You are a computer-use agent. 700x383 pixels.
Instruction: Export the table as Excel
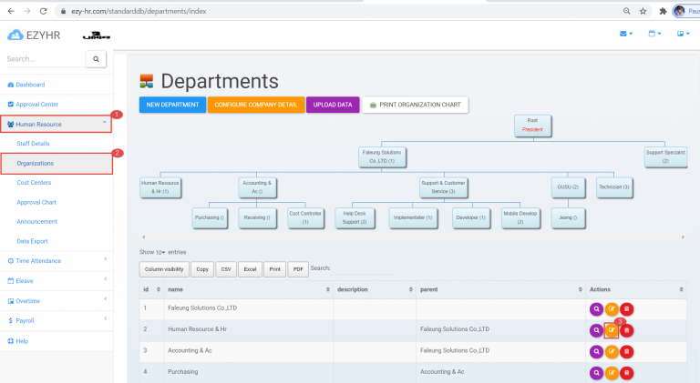tap(249, 268)
